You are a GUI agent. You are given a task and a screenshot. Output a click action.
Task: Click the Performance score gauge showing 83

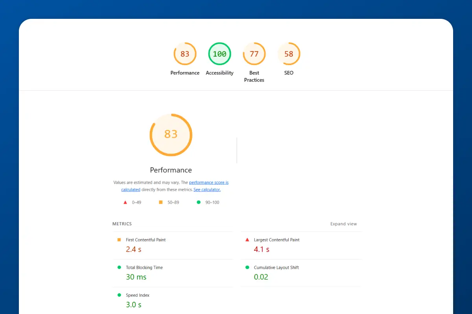pos(185,54)
